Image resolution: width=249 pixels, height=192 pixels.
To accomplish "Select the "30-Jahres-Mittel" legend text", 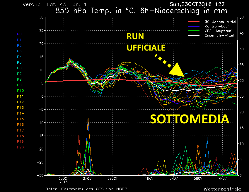I will (x=220, y=22).
